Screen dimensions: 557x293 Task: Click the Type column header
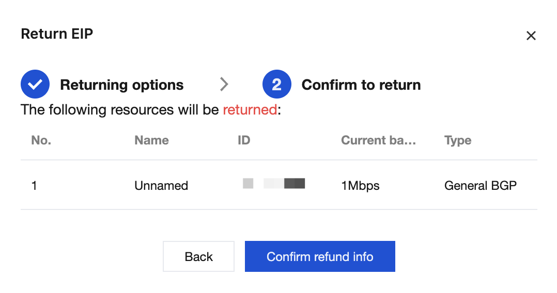click(458, 140)
